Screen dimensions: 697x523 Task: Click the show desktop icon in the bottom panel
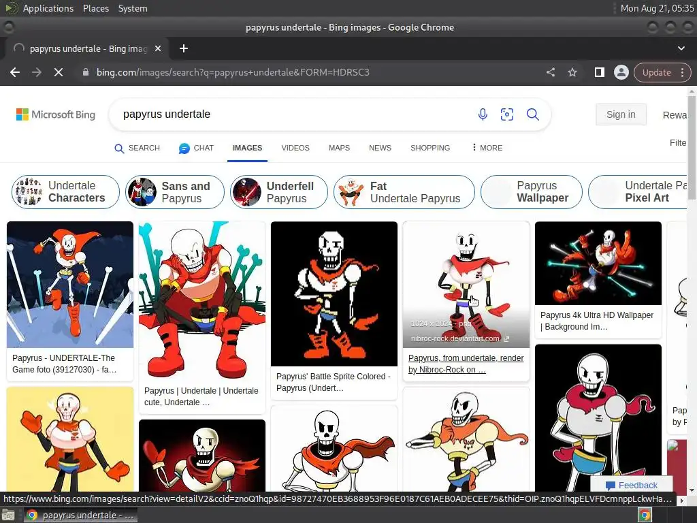8,516
